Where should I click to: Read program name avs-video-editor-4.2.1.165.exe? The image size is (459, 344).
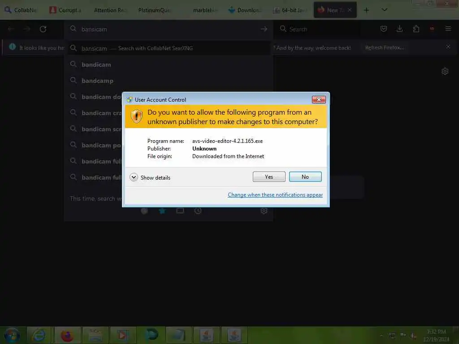[227, 141]
